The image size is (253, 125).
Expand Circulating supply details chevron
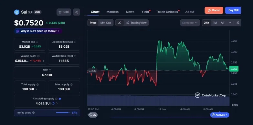(x=57, y=103)
